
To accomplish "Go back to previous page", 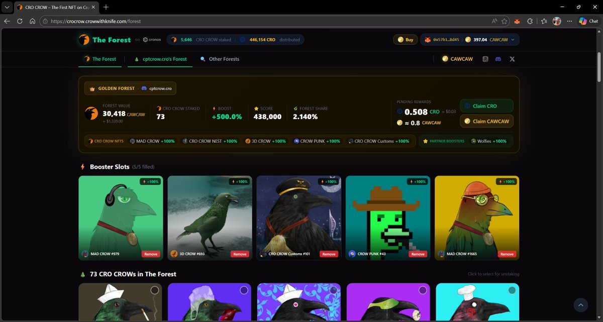I will pos(7,21).
